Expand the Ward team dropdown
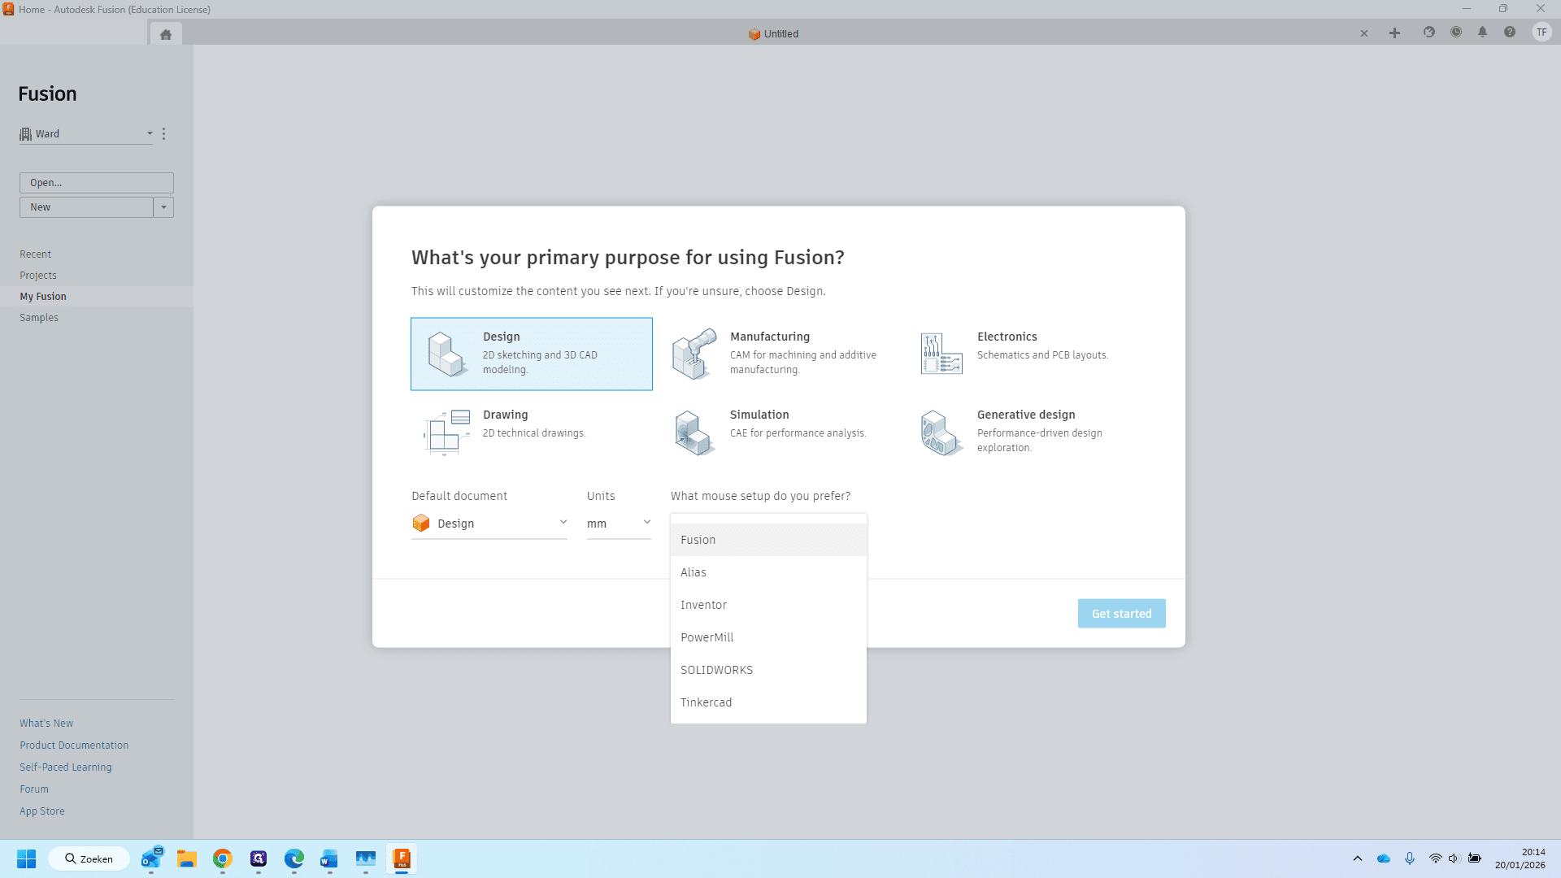The image size is (1561, 878). pos(86,134)
